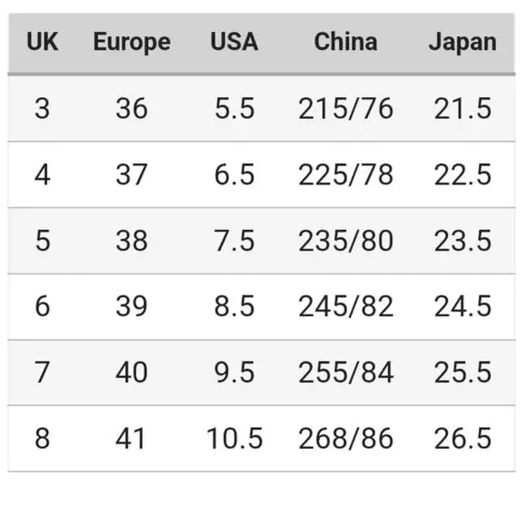Viewport: 527px width, 527px height.
Task: Click the USA column header
Action: (x=234, y=42)
